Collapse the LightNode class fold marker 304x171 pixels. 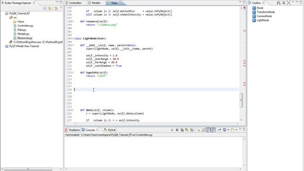coord(73,38)
